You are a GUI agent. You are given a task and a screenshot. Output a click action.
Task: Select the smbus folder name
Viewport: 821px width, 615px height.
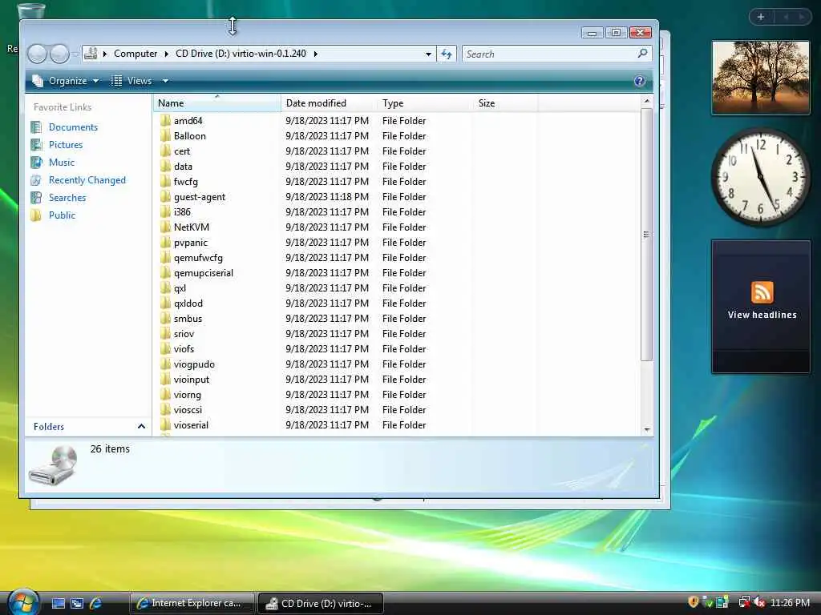[188, 319]
